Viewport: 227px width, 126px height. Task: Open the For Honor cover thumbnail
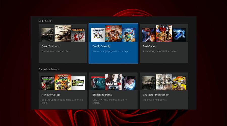[164, 82]
